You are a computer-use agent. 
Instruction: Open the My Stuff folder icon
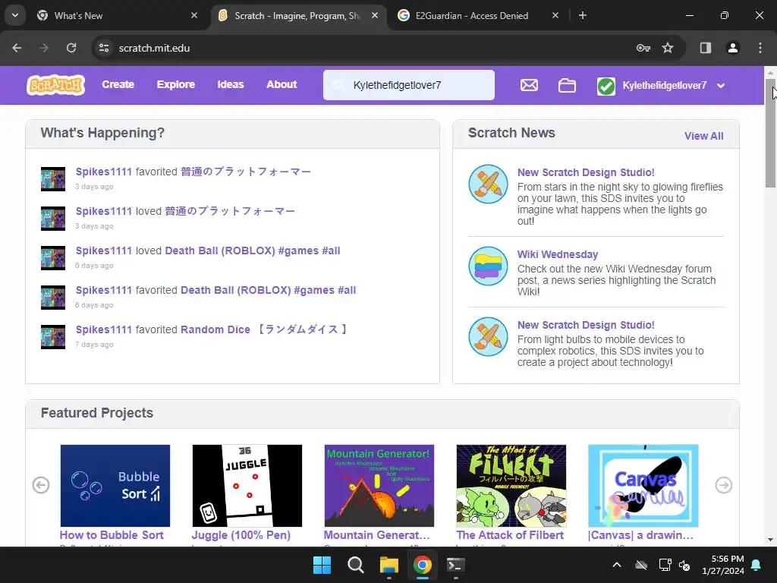(567, 85)
